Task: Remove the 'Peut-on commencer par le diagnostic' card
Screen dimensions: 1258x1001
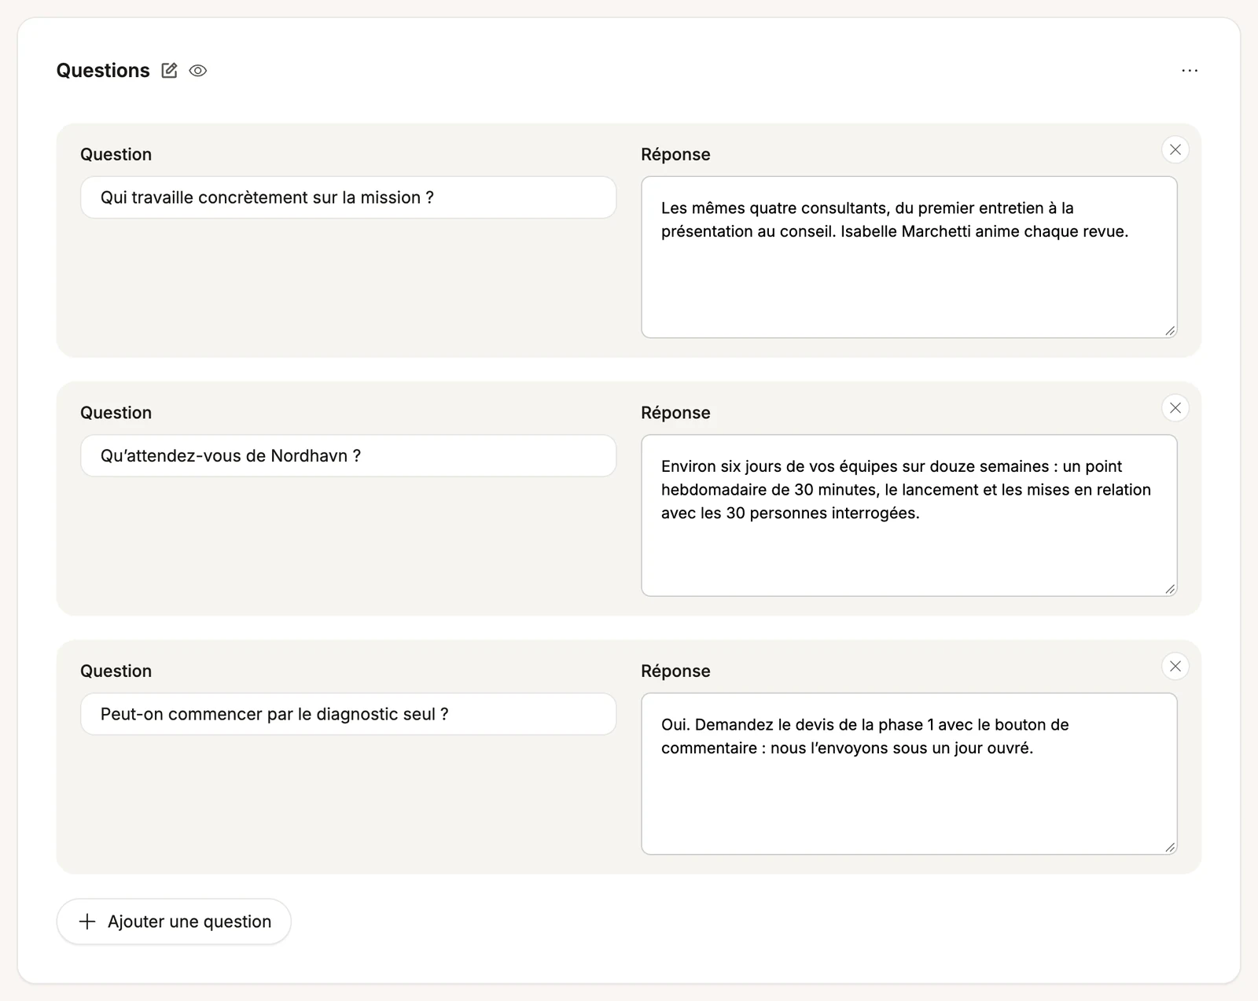Action: (x=1175, y=666)
